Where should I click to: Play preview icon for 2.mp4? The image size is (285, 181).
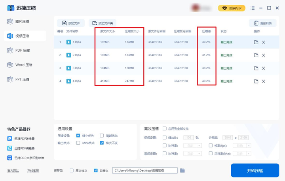[x=68, y=55]
